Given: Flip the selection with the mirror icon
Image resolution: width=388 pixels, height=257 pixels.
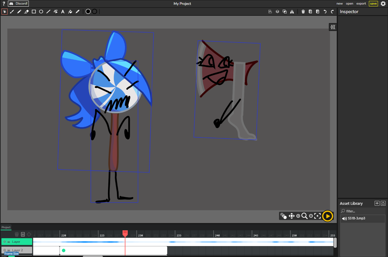Looking at the screenshot, I should click(x=292, y=12).
